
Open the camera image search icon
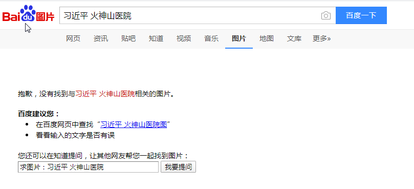326,15
